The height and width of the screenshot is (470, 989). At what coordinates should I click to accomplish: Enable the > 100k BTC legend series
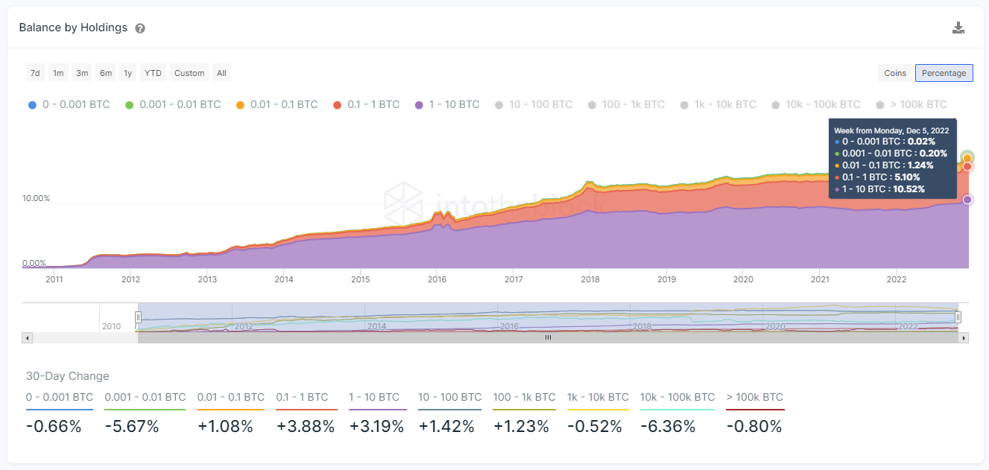pos(912,104)
